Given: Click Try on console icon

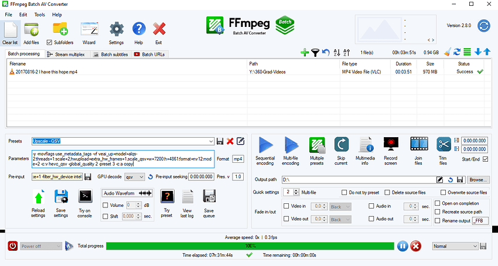Looking at the screenshot, I should (85, 196).
